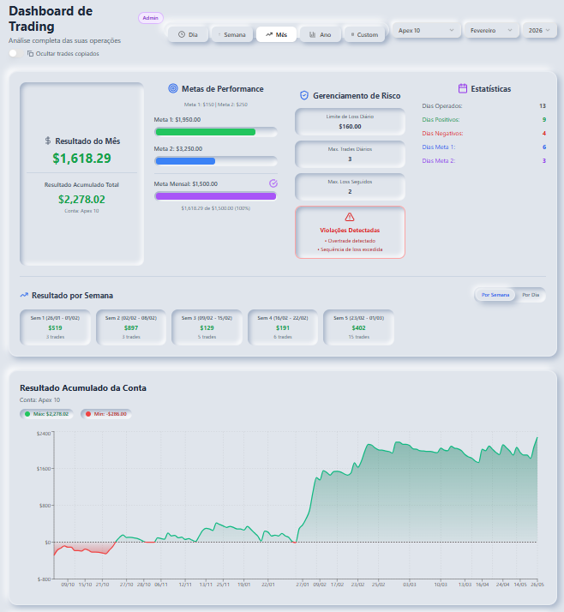This screenshot has width=564, height=612.
Task: Click the Dias Positivos statistic row
Action: point(484,120)
